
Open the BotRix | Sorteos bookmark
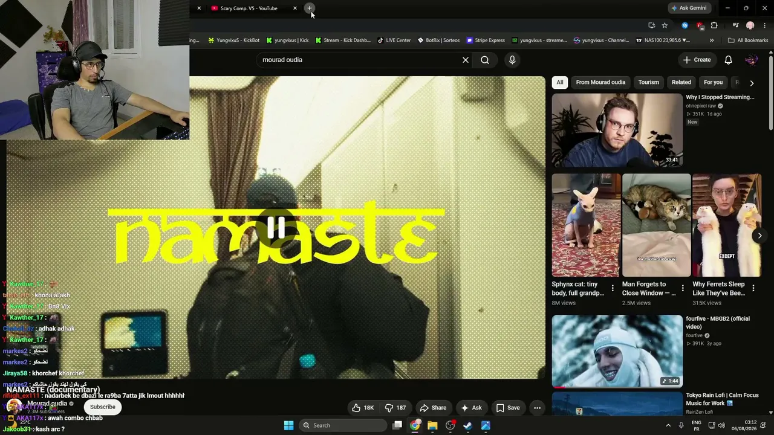pyautogui.click(x=438, y=40)
